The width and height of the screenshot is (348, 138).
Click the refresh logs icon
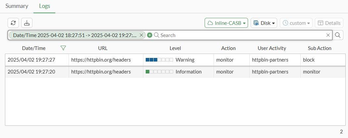pos(13,23)
